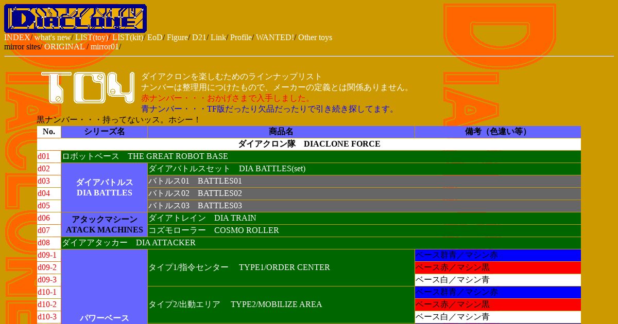Select row number d02
The image size is (618, 324).
coord(49,169)
